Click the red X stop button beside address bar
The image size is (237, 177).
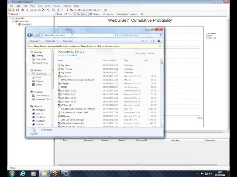coord(117,35)
